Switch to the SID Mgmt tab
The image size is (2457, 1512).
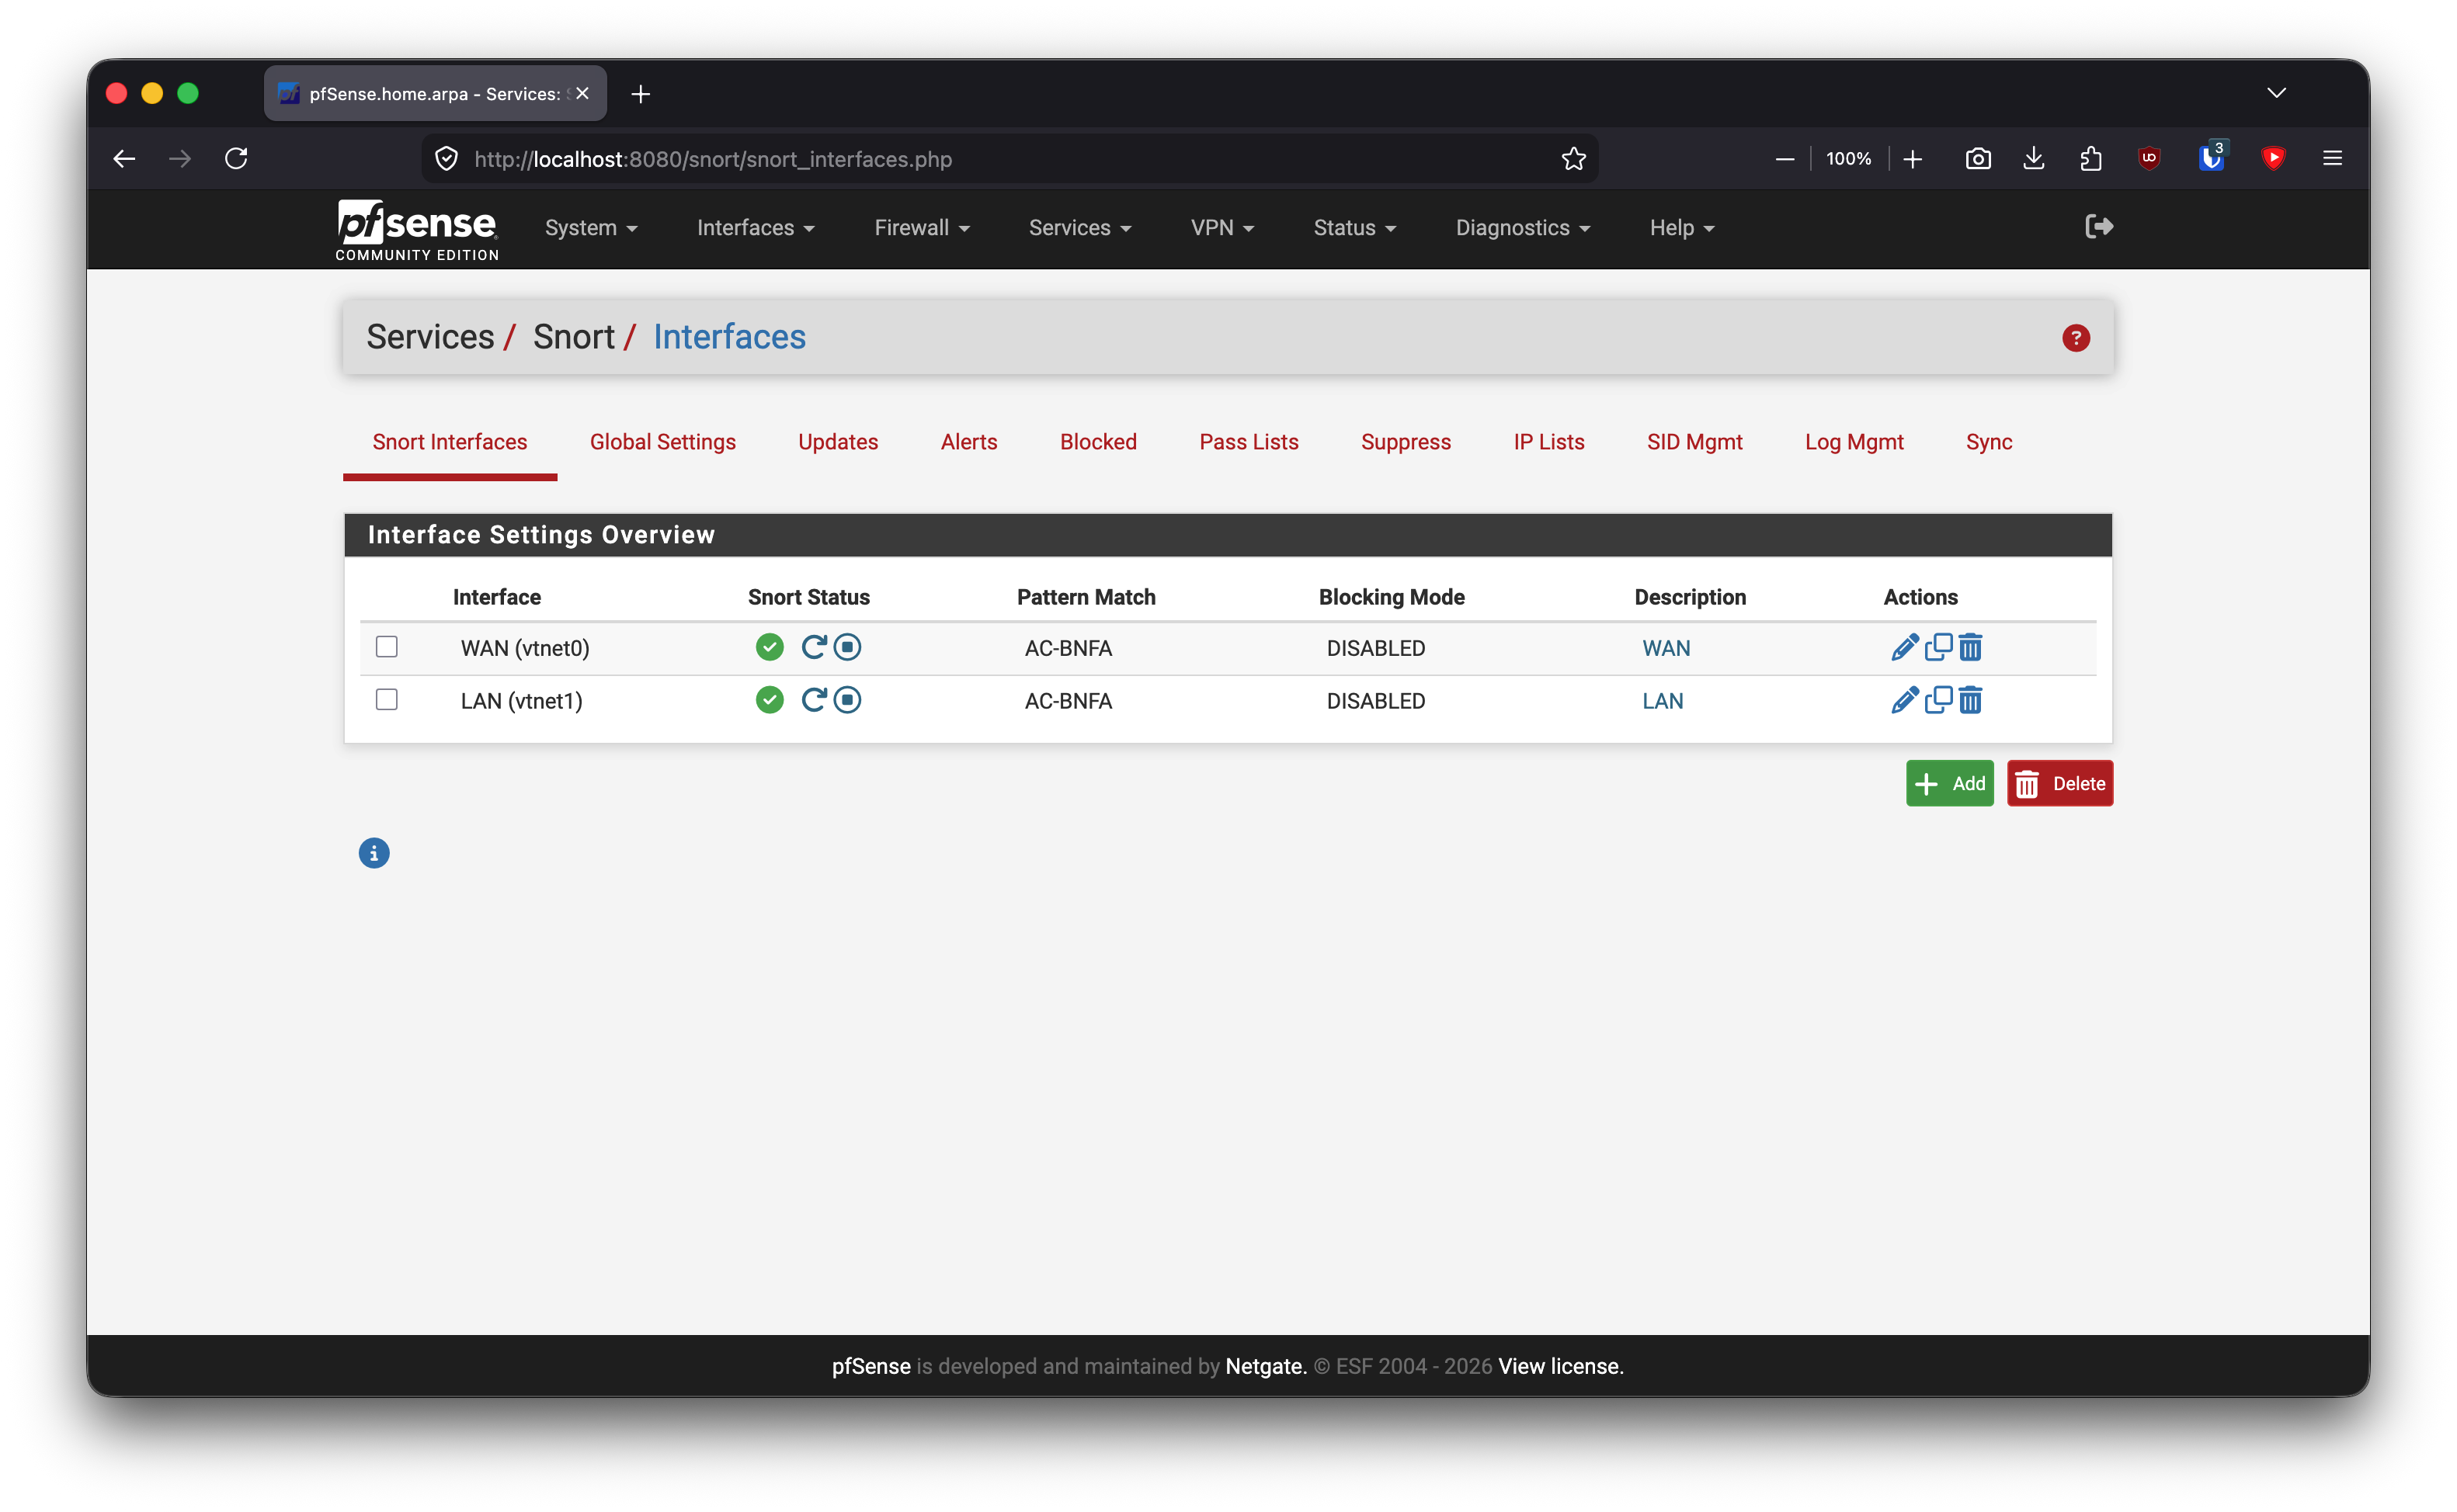point(1694,442)
